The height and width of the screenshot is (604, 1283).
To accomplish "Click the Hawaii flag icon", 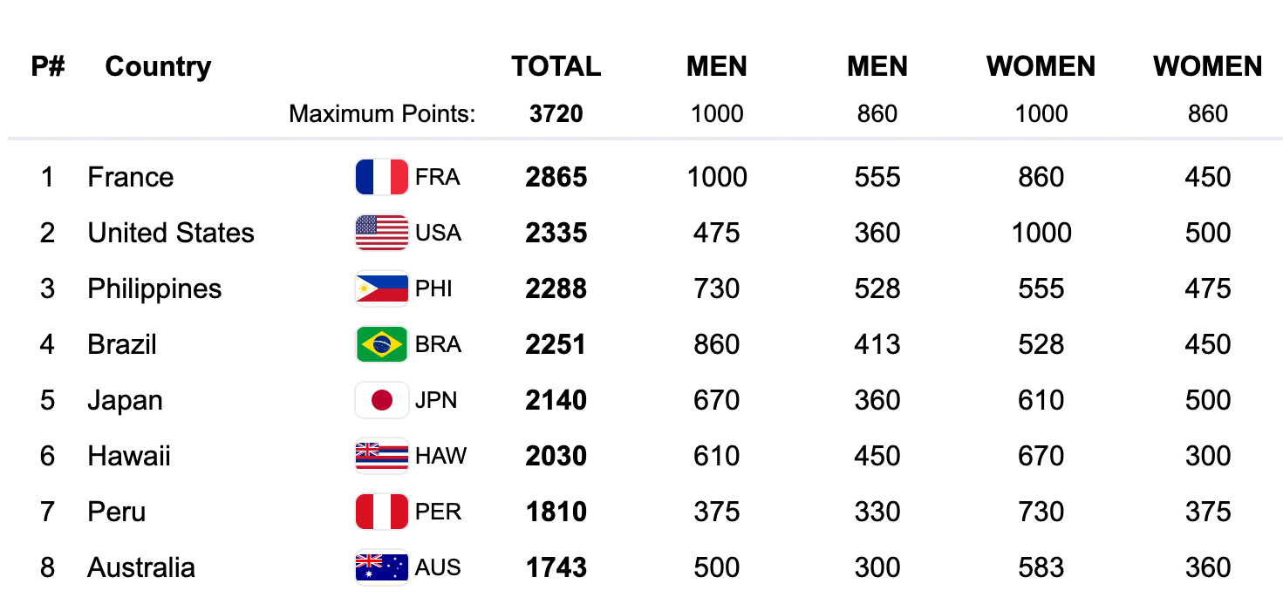I will 382,457.
